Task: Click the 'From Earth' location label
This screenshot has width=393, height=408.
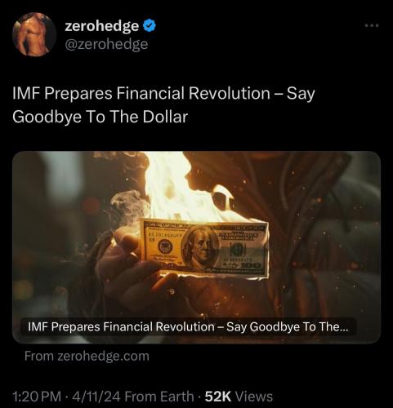Action: click(x=159, y=397)
